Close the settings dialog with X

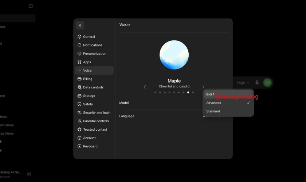(80, 25)
